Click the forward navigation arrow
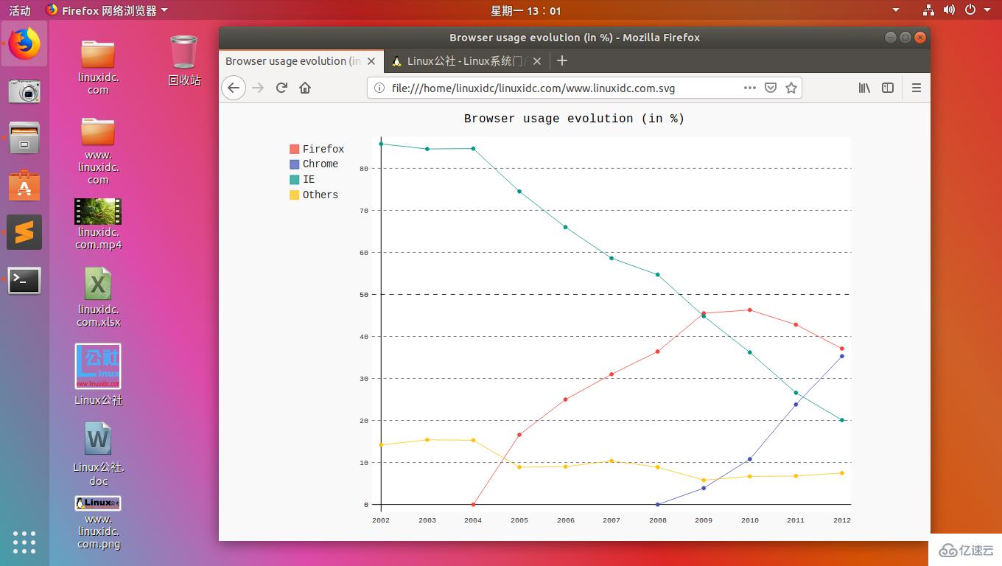The image size is (1002, 566). click(x=258, y=88)
